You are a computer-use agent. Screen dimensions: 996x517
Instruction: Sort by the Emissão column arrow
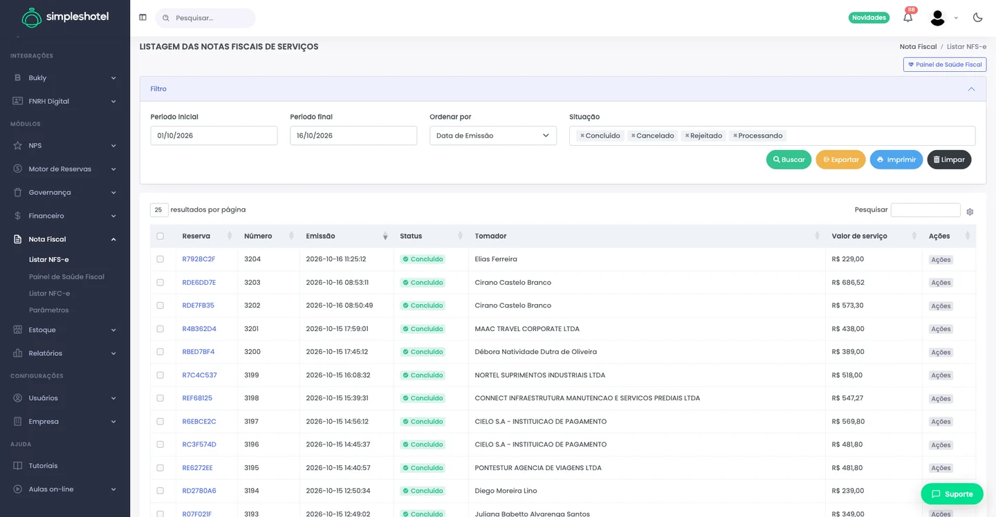[385, 236]
